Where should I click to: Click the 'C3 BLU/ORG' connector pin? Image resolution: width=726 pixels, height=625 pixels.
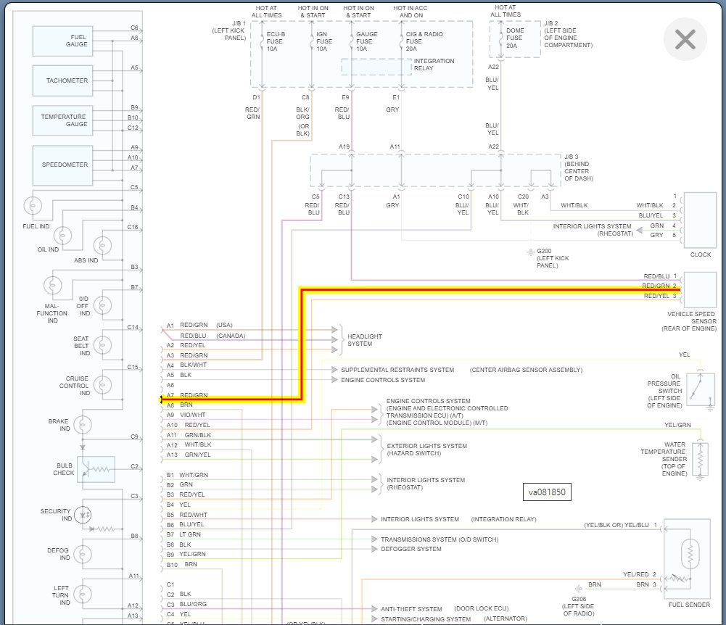(186, 604)
